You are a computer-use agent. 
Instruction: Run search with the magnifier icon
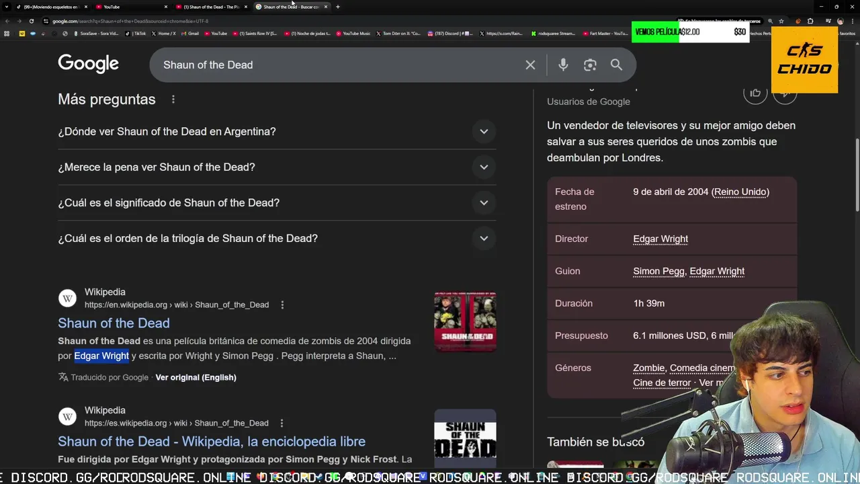click(616, 65)
